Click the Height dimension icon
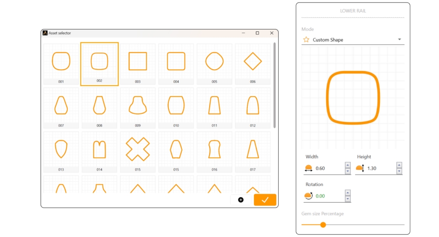This screenshot has height=237, width=439. (x=360, y=168)
